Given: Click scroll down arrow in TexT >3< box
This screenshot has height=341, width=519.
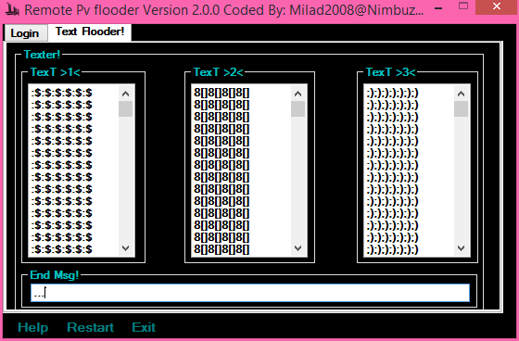Looking at the screenshot, I should (x=461, y=248).
